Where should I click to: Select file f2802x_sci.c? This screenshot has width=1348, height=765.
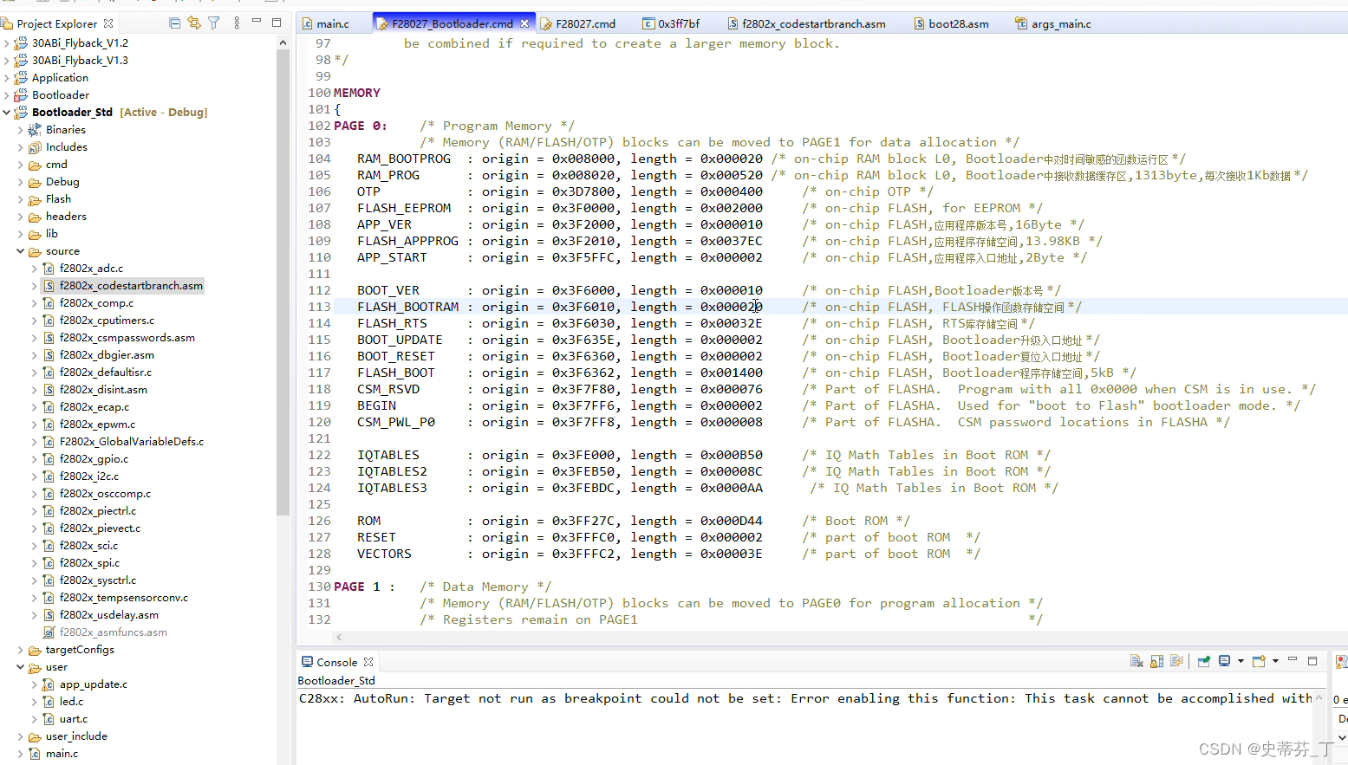pos(88,545)
